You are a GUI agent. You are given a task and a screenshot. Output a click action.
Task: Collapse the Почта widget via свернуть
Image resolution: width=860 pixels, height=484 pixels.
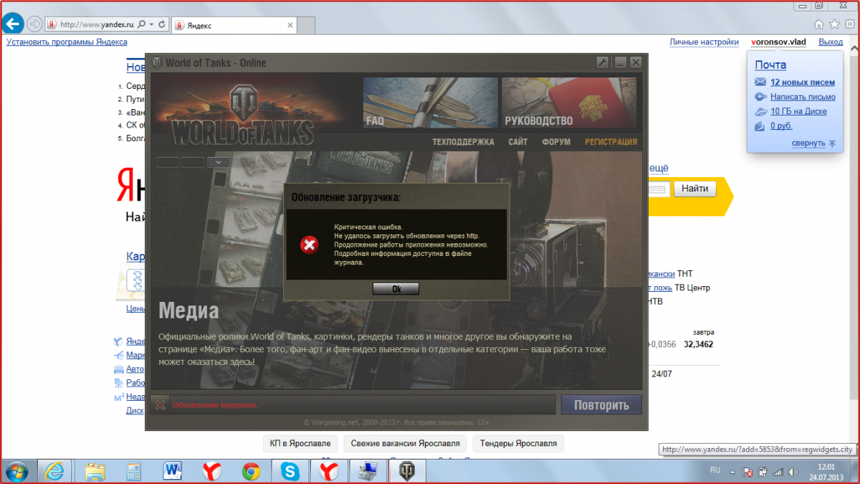click(808, 143)
